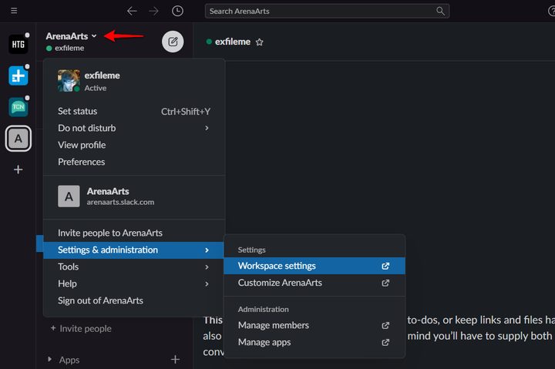This screenshot has height=369, width=555.
Task: Switch to the HTG workspace
Action: tap(18, 44)
